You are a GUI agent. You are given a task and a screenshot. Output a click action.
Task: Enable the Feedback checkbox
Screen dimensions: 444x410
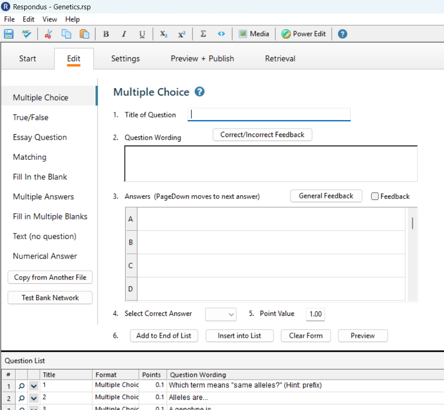(x=375, y=196)
